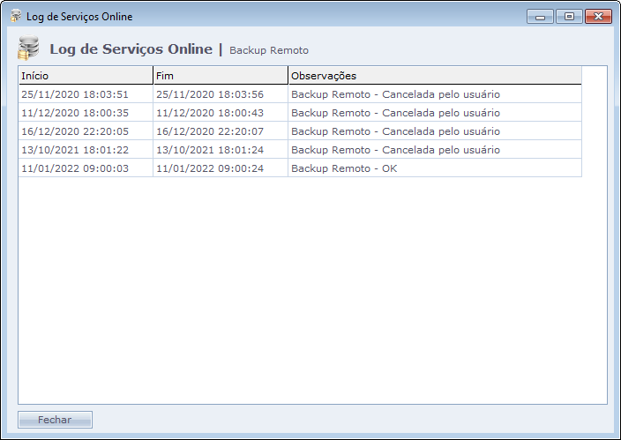
Task: Select the row starting 16/12/2020 22:20:05
Action: click(x=75, y=131)
